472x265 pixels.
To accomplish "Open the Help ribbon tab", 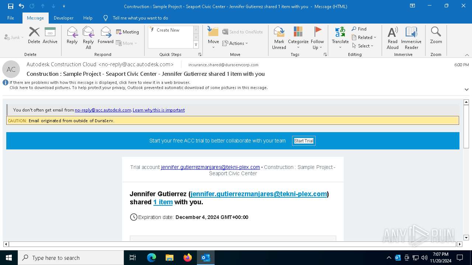I will click(88, 18).
